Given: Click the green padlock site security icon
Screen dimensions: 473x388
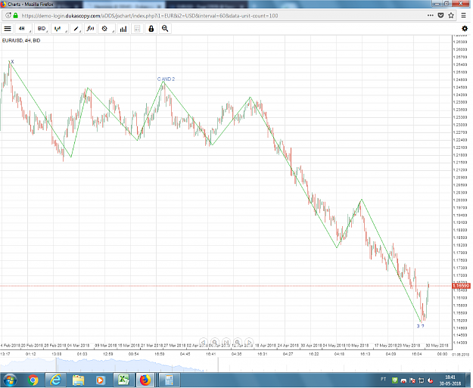Looking at the screenshot, I should [x=16, y=15].
